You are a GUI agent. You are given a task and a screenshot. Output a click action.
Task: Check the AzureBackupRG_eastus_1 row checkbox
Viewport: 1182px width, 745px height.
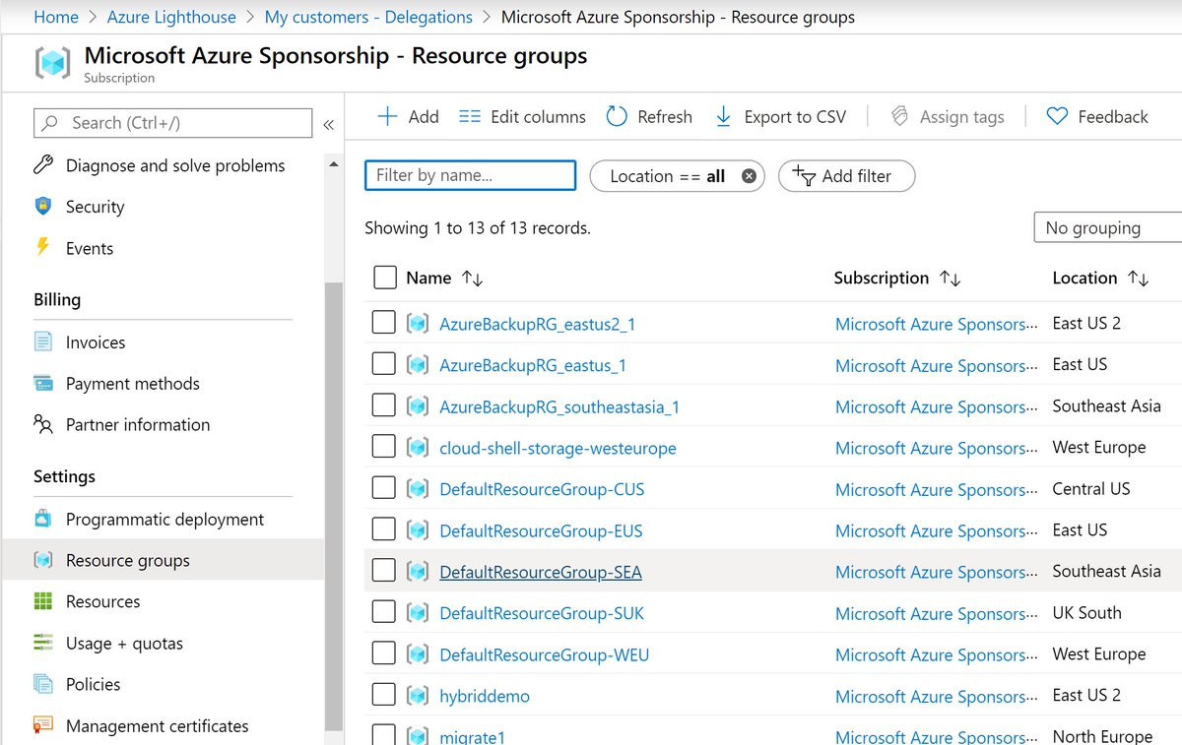(x=384, y=363)
